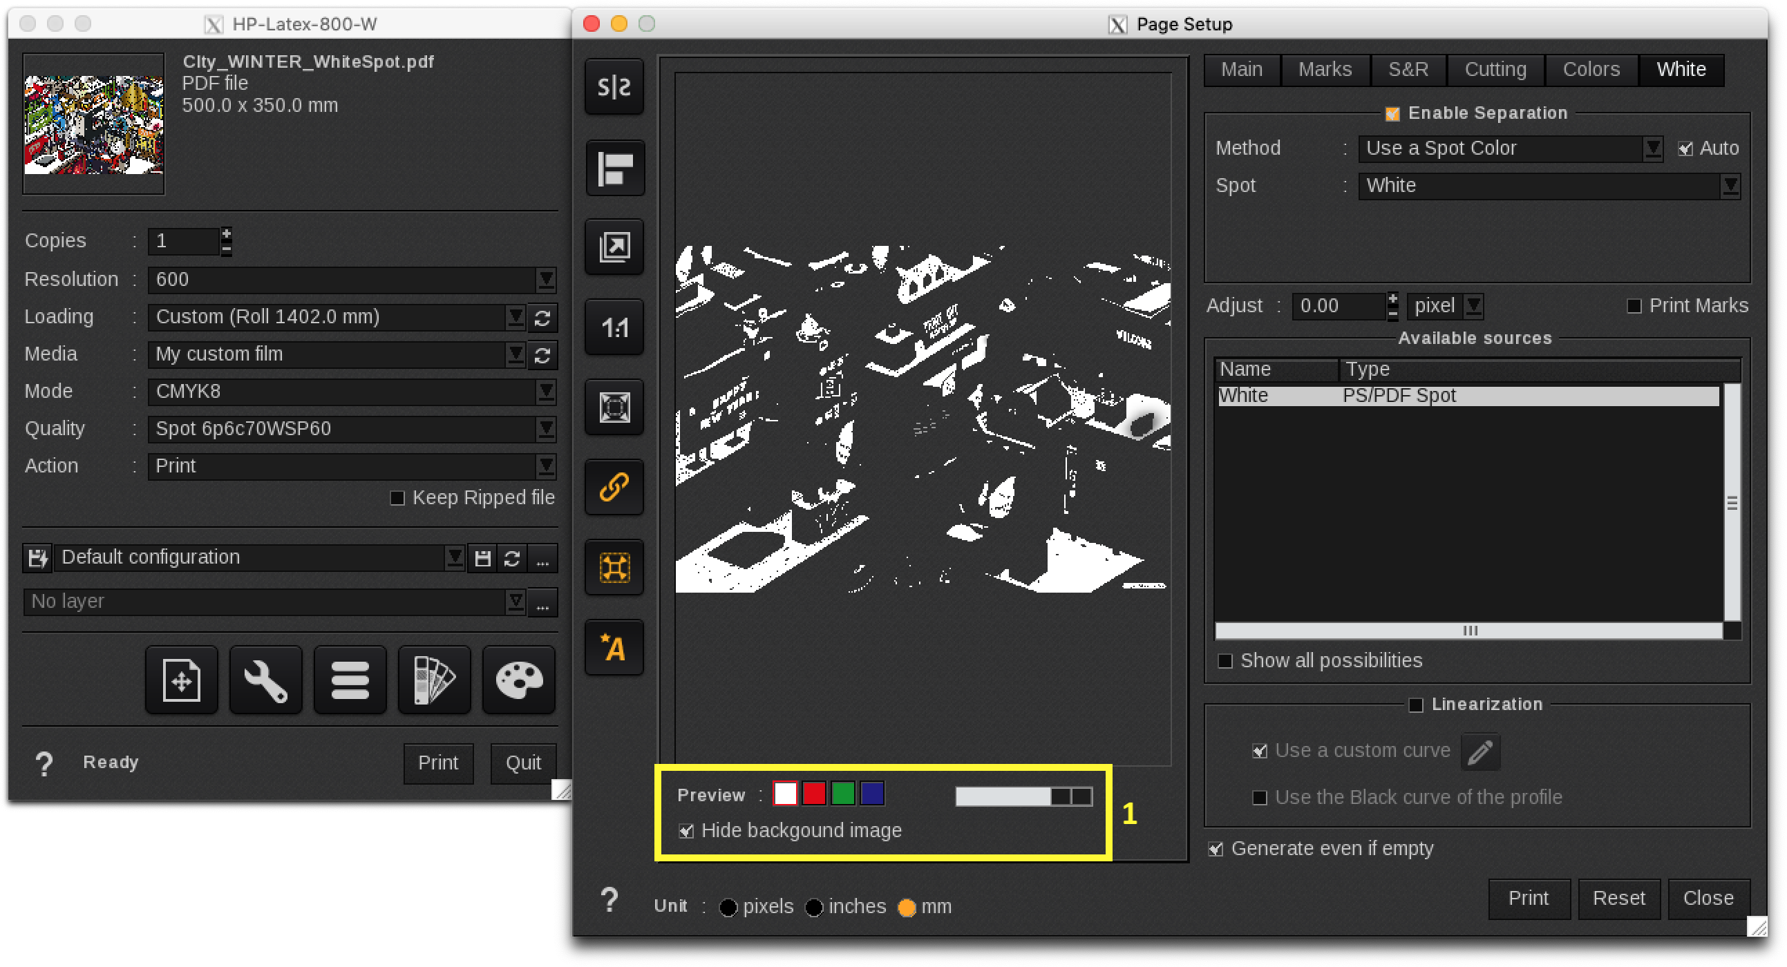Open printer settings with the wrench icon
The height and width of the screenshot is (967, 1787).
[265, 680]
